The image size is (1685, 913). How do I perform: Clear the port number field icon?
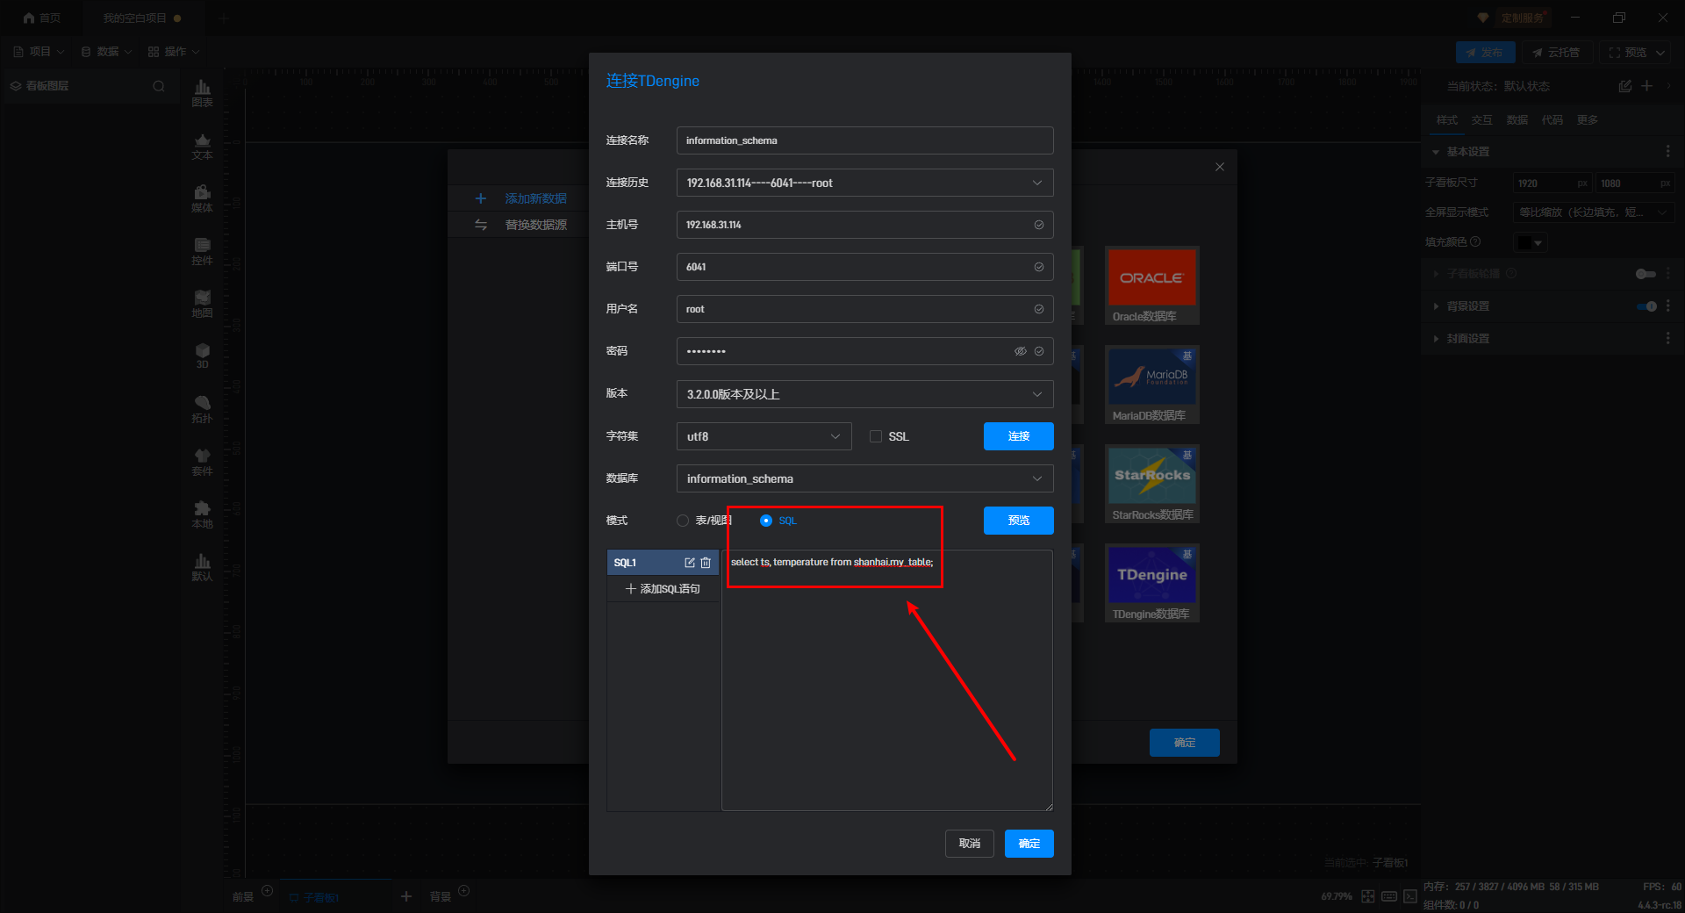coord(1039,267)
